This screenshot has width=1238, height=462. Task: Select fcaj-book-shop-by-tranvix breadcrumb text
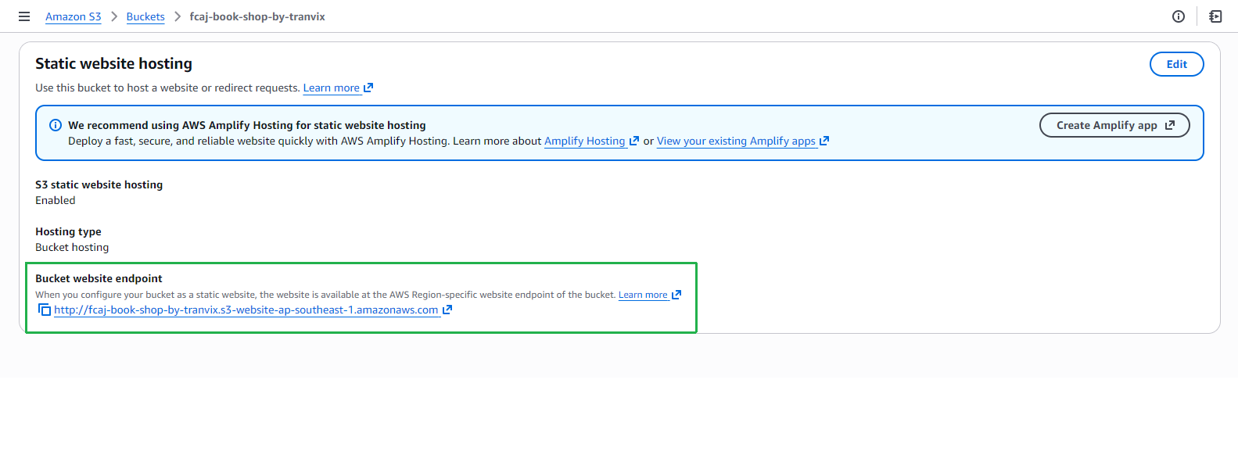[x=257, y=16]
